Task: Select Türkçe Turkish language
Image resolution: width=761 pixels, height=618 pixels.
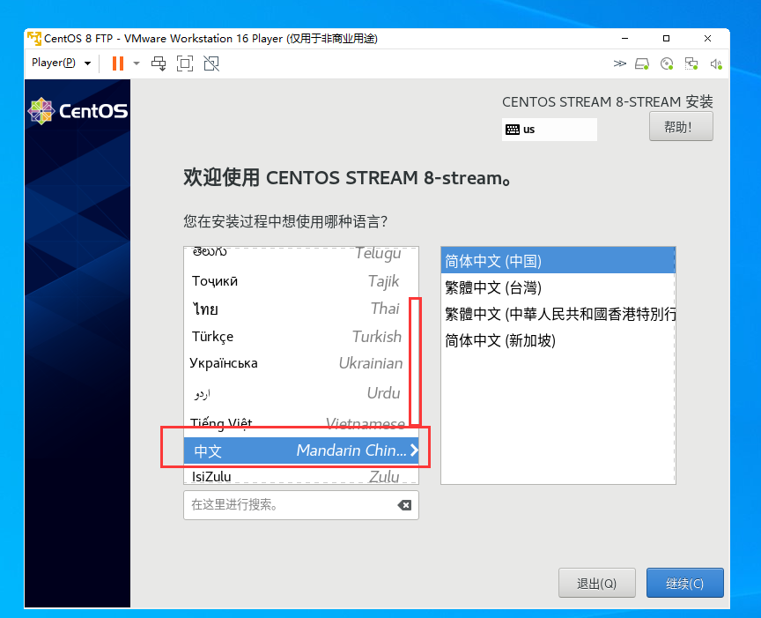Action: [x=301, y=336]
